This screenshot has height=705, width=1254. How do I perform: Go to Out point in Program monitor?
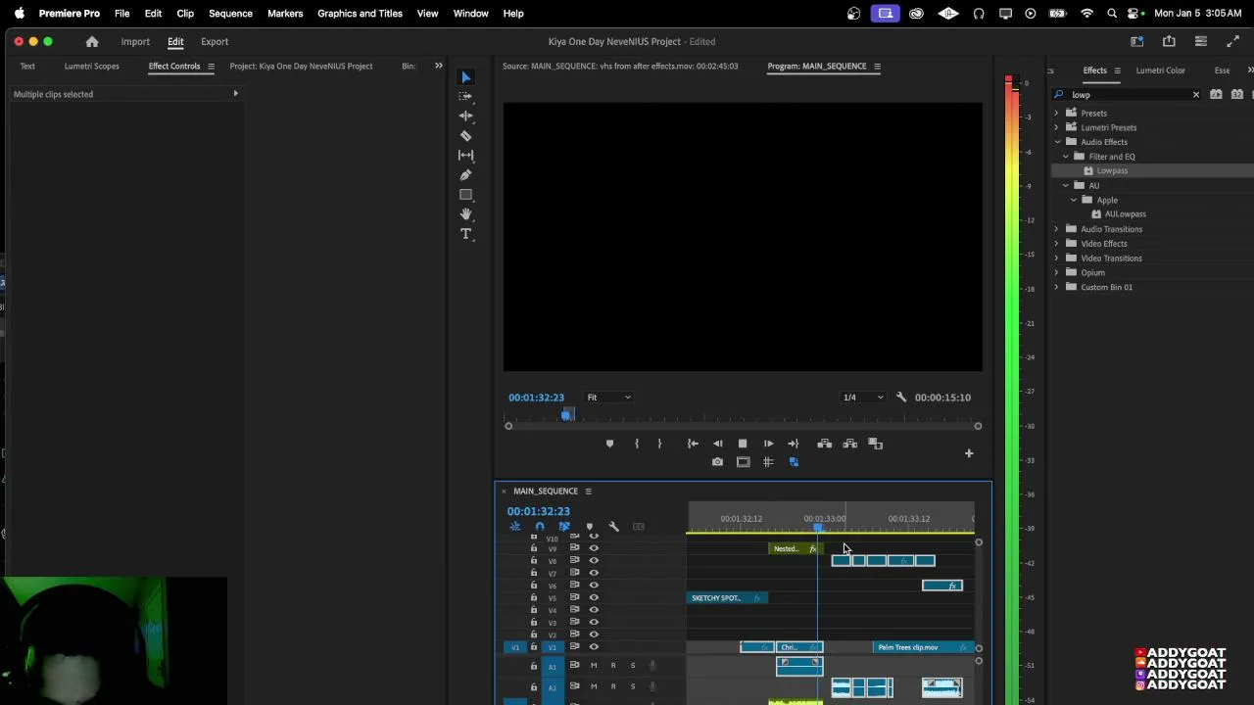coord(794,444)
